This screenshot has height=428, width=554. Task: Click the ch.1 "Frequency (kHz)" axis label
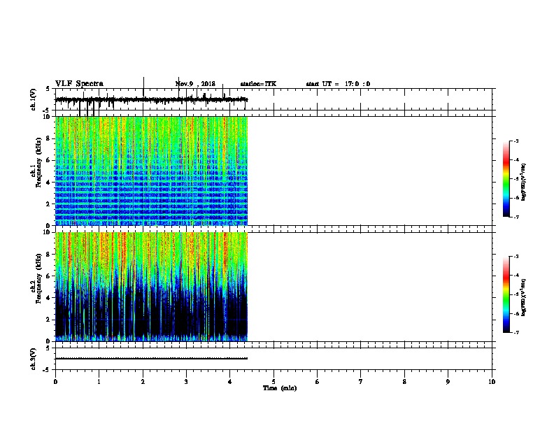38,162
